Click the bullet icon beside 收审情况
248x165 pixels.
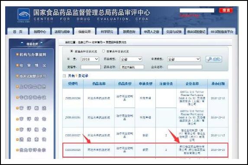[17, 65]
